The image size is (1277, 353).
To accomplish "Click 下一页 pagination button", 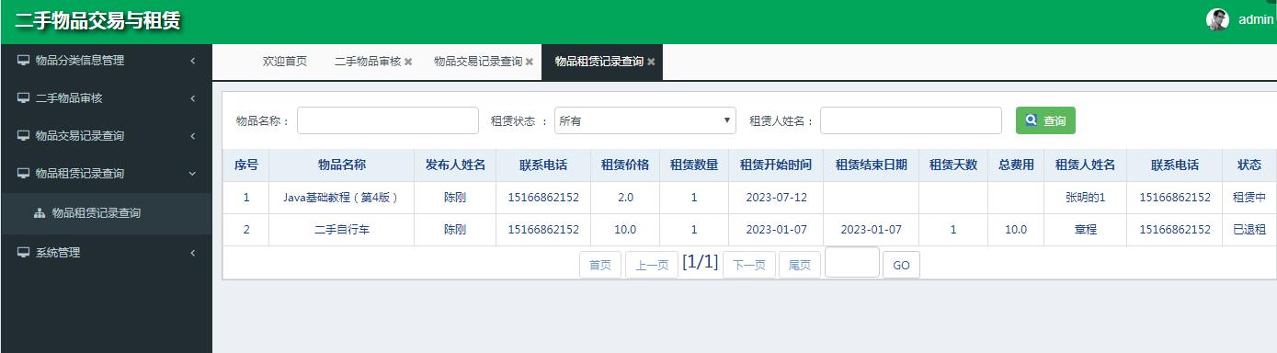I will [x=749, y=265].
